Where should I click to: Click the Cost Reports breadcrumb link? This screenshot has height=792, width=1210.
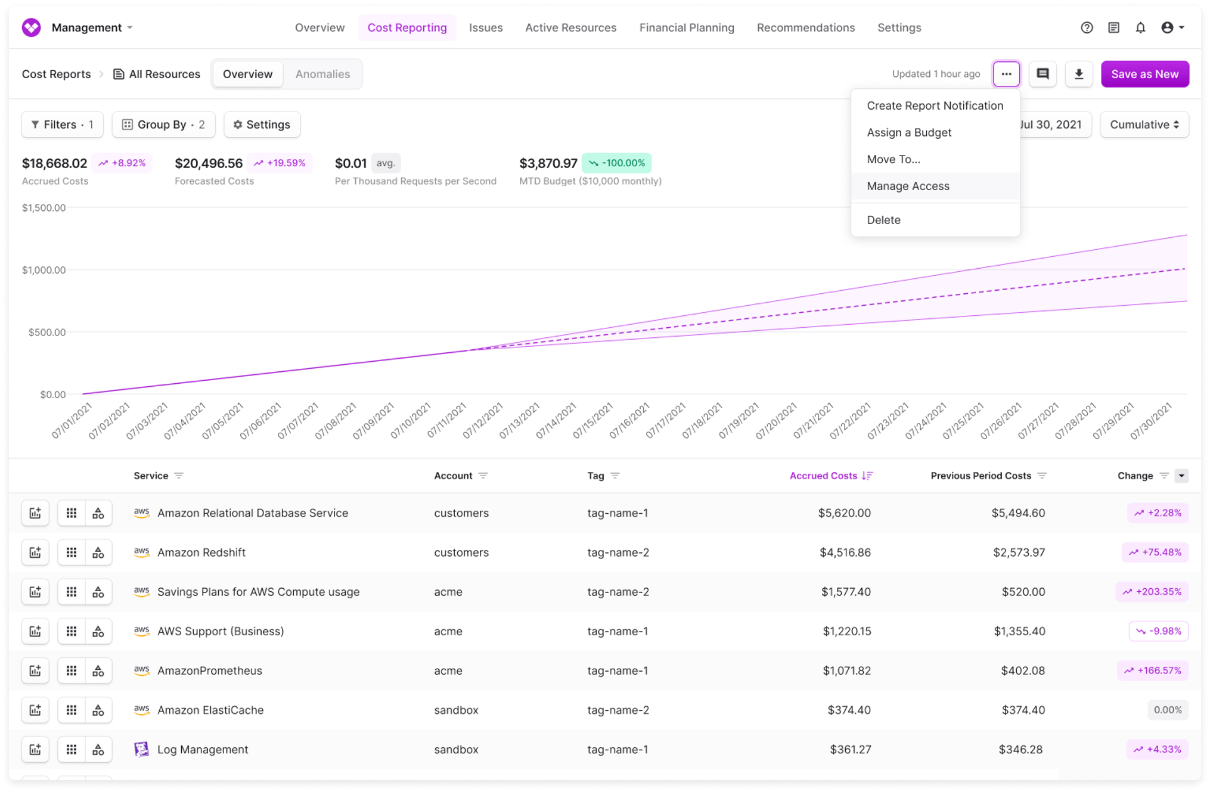[56, 74]
